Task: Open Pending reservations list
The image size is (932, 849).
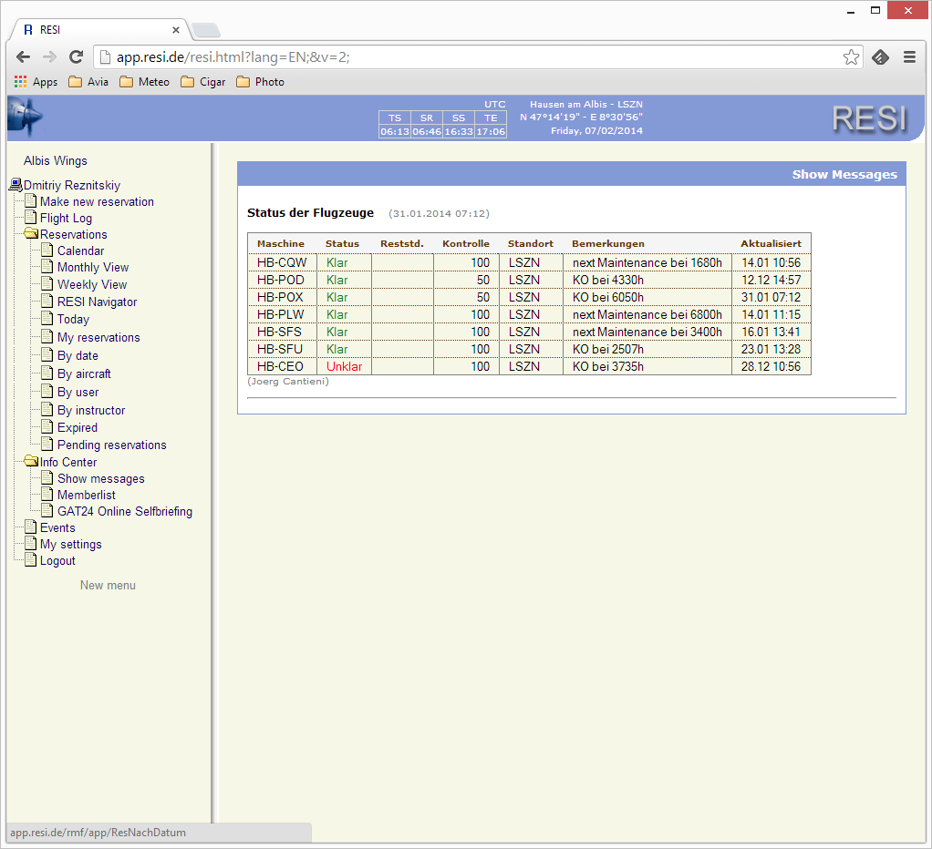Action: point(111,445)
